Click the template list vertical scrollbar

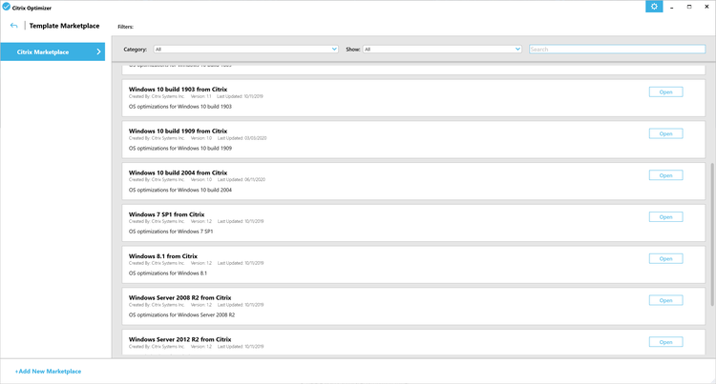(712, 234)
